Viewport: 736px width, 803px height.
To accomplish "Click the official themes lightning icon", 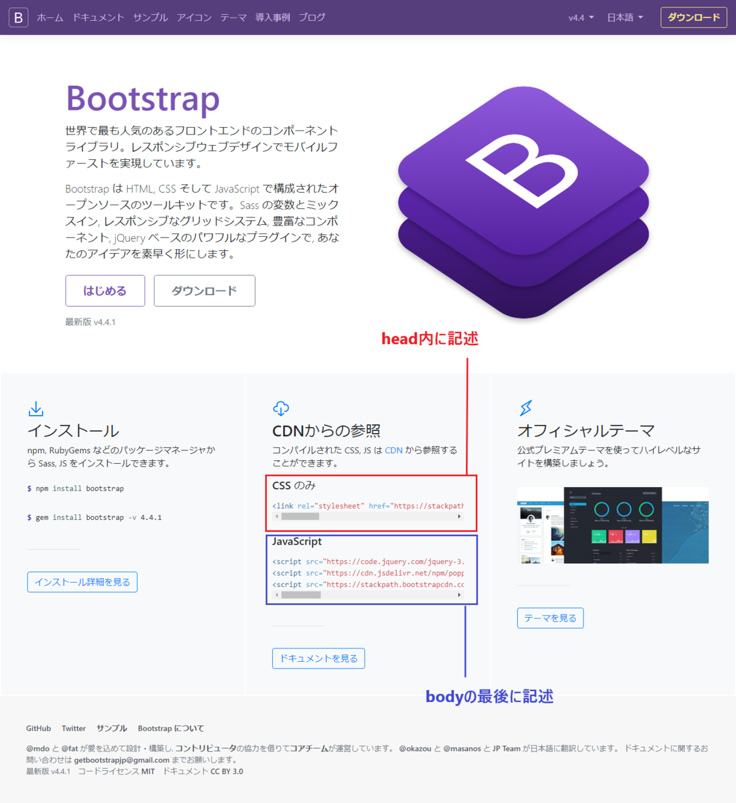I will coord(526,408).
